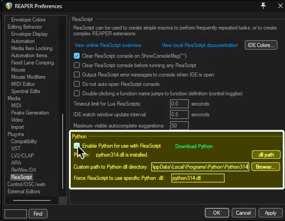Screen dimensions: 285x221
Task: Open IDE Colors settings
Action: click(261, 45)
